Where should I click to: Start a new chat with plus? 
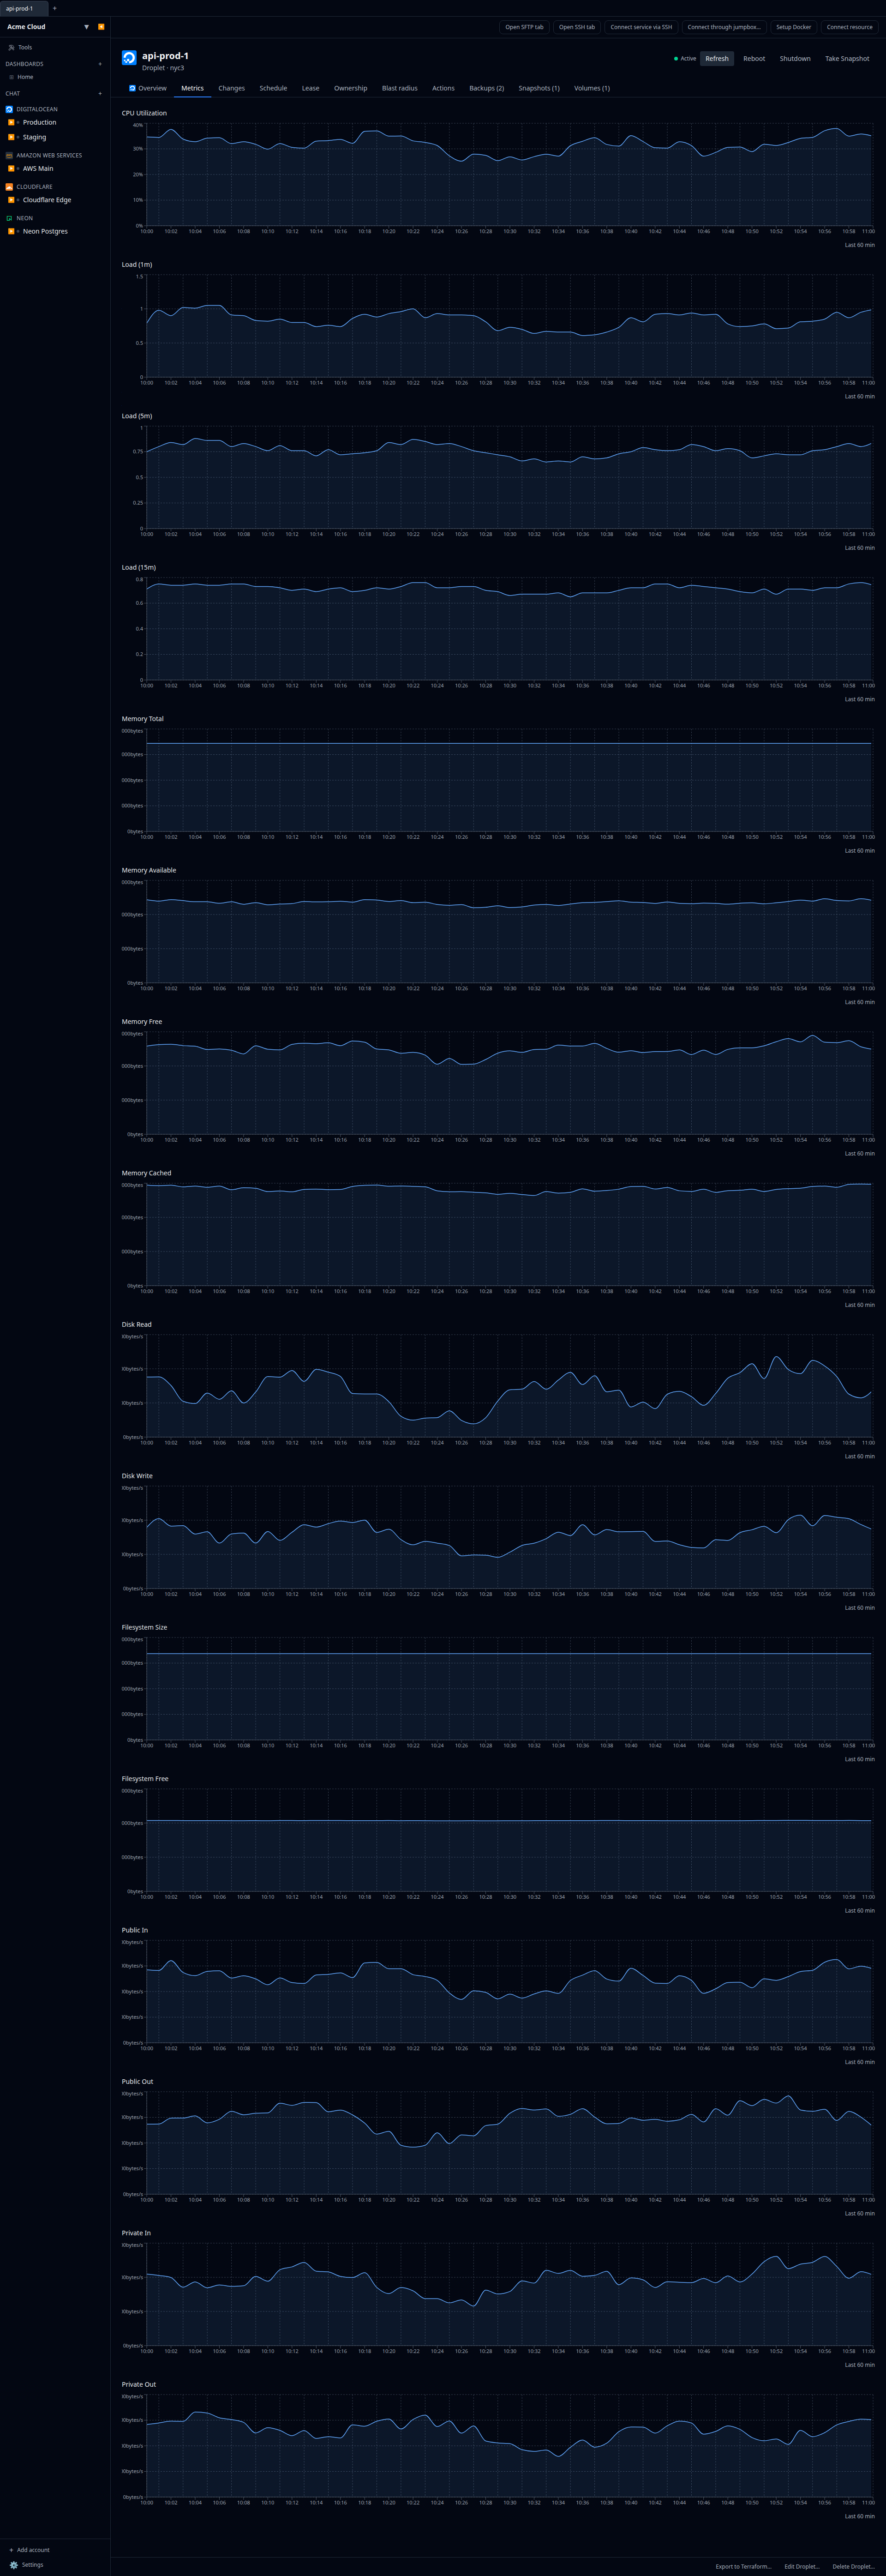(100, 94)
